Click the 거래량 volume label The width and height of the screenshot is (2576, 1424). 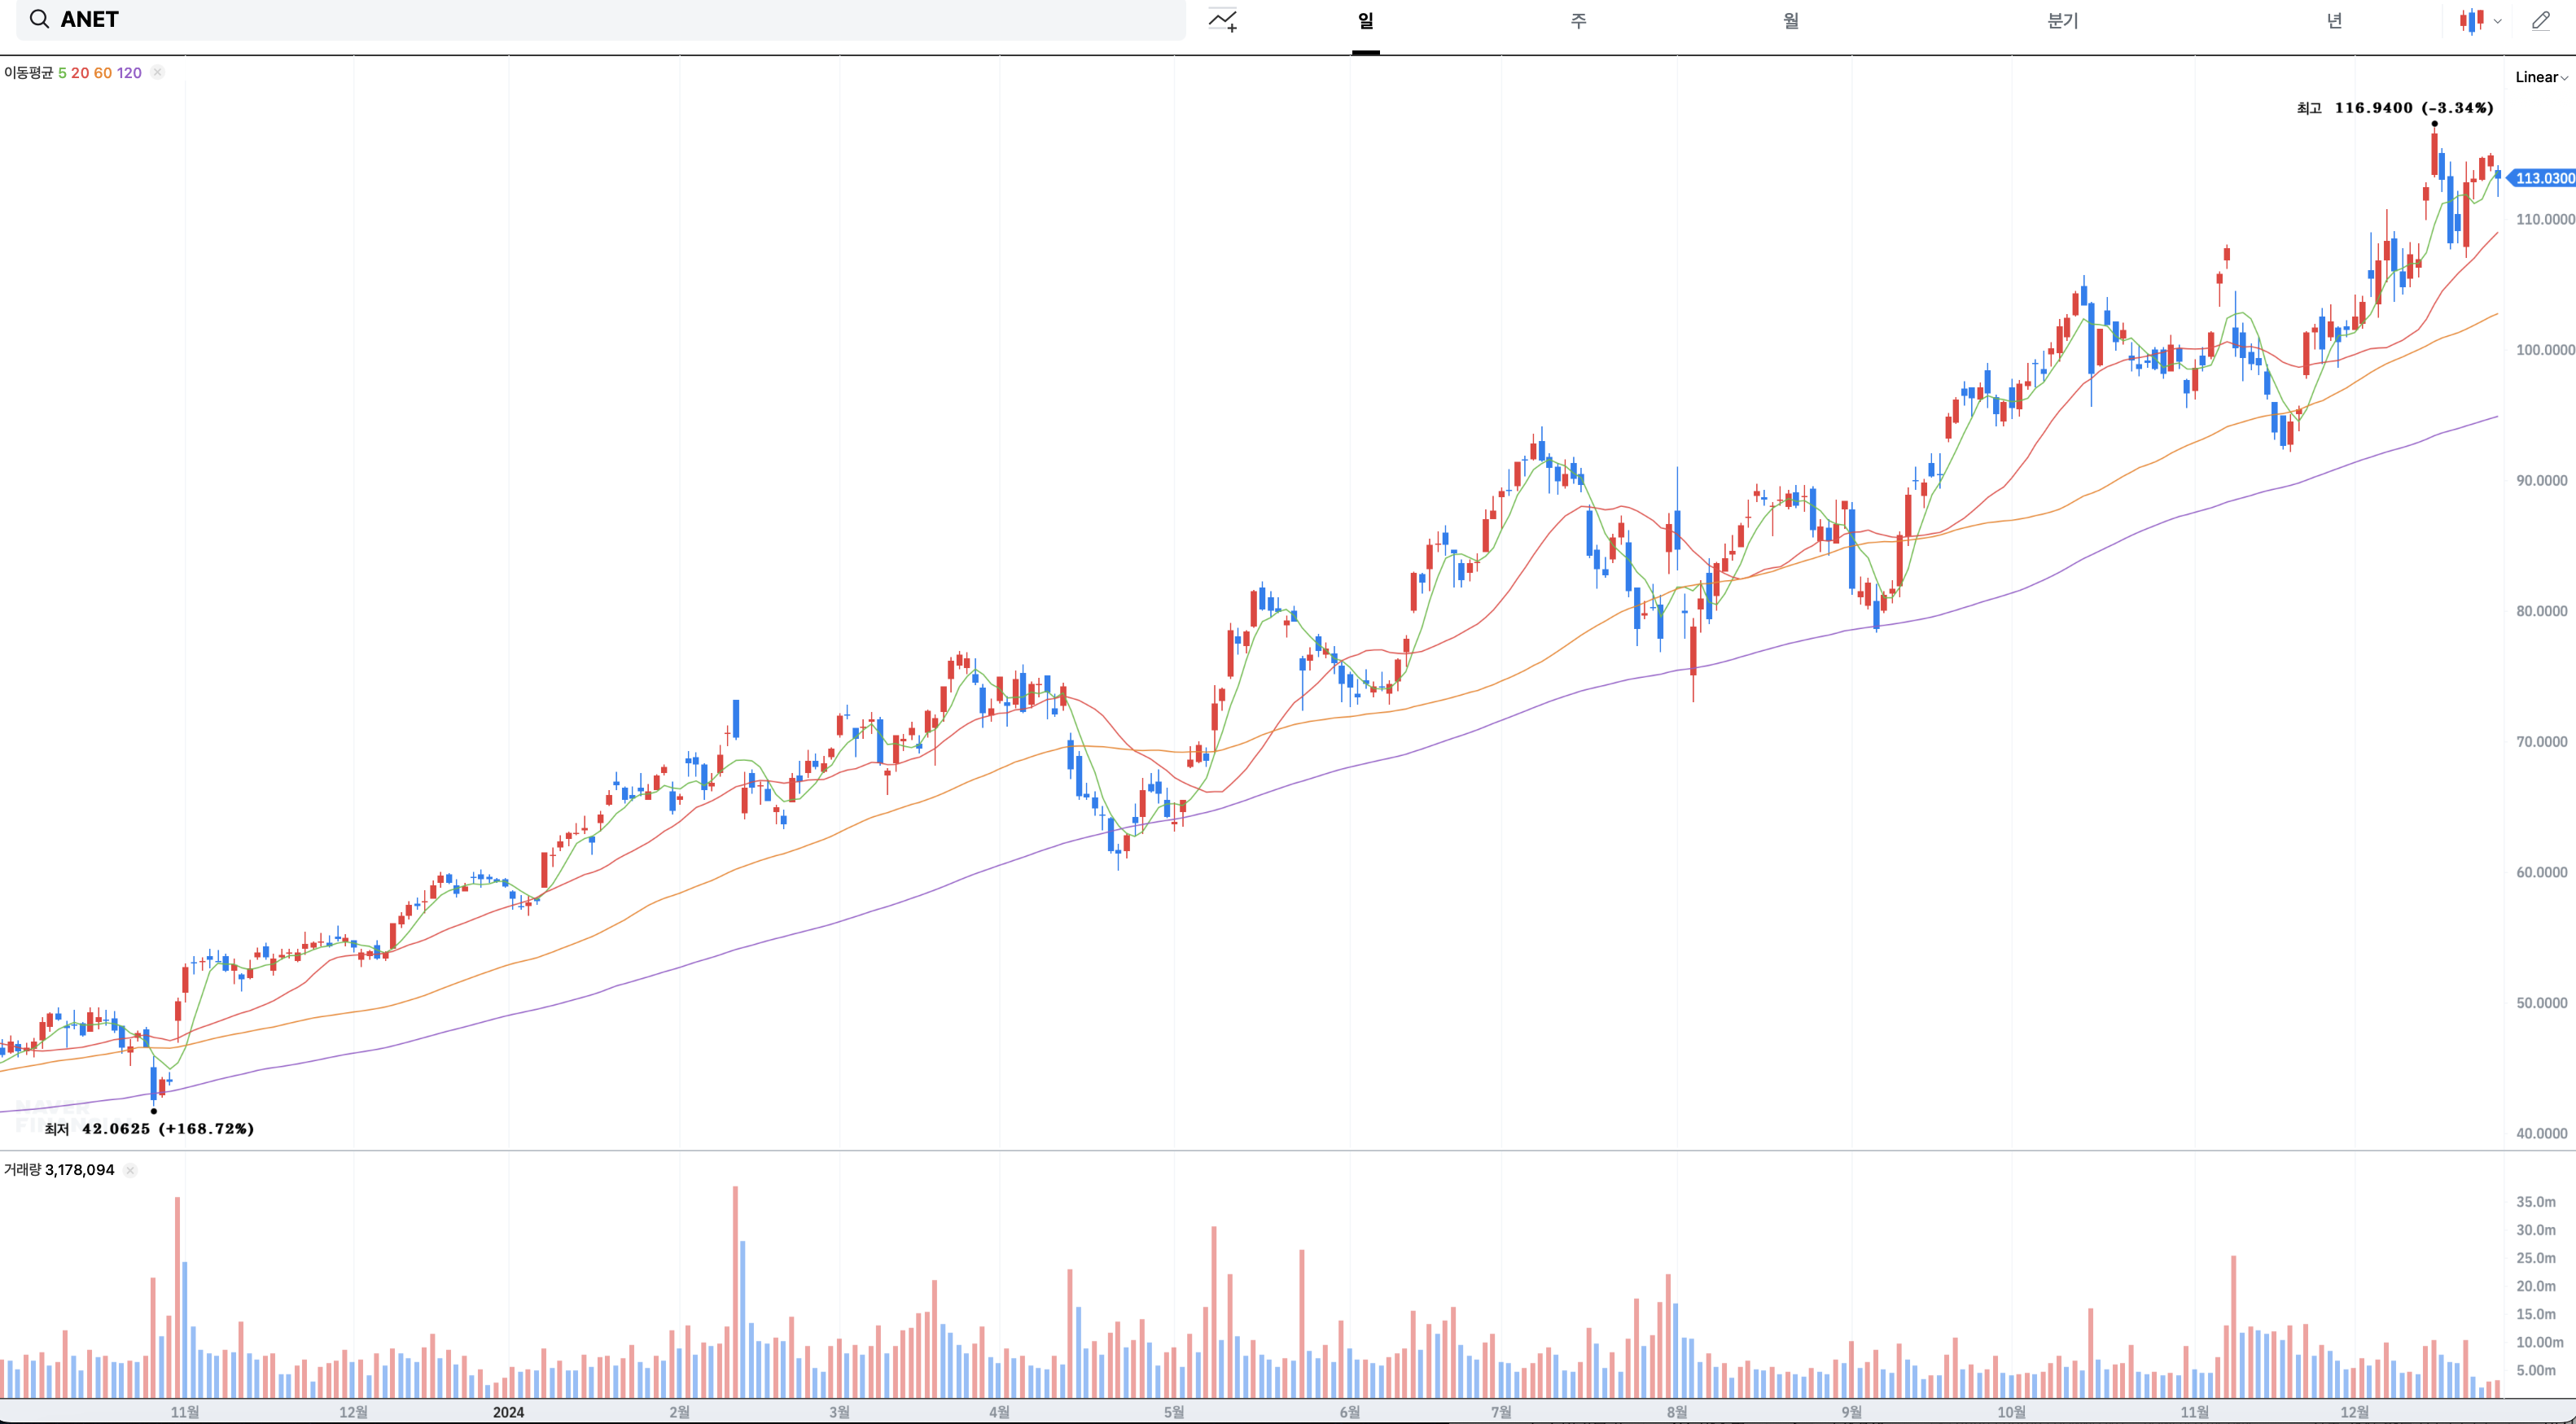click(22, 1170)
